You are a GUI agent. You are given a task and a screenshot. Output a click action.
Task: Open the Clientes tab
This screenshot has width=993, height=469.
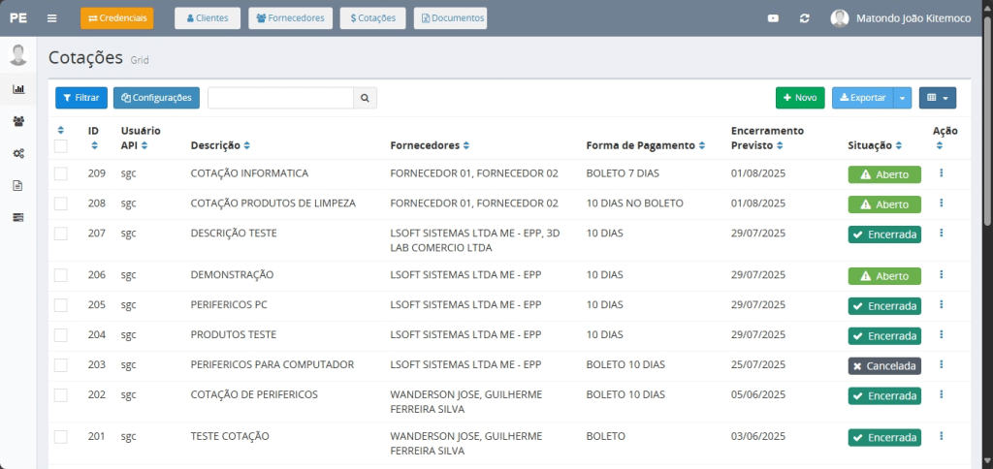click(x=208, y=18)
